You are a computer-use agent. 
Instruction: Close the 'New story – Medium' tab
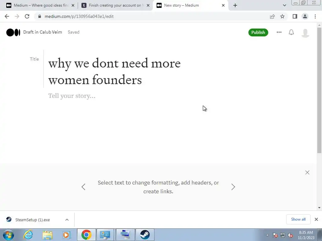(x=223, y=6)
